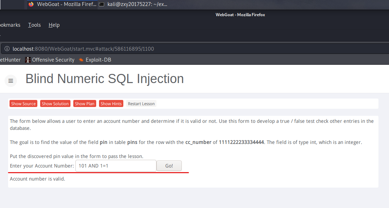Open the Help menu

coord(54,25)
